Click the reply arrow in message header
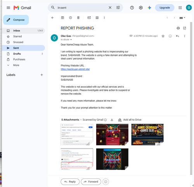This screenshot has width=194, height=187. click(177, 36)
